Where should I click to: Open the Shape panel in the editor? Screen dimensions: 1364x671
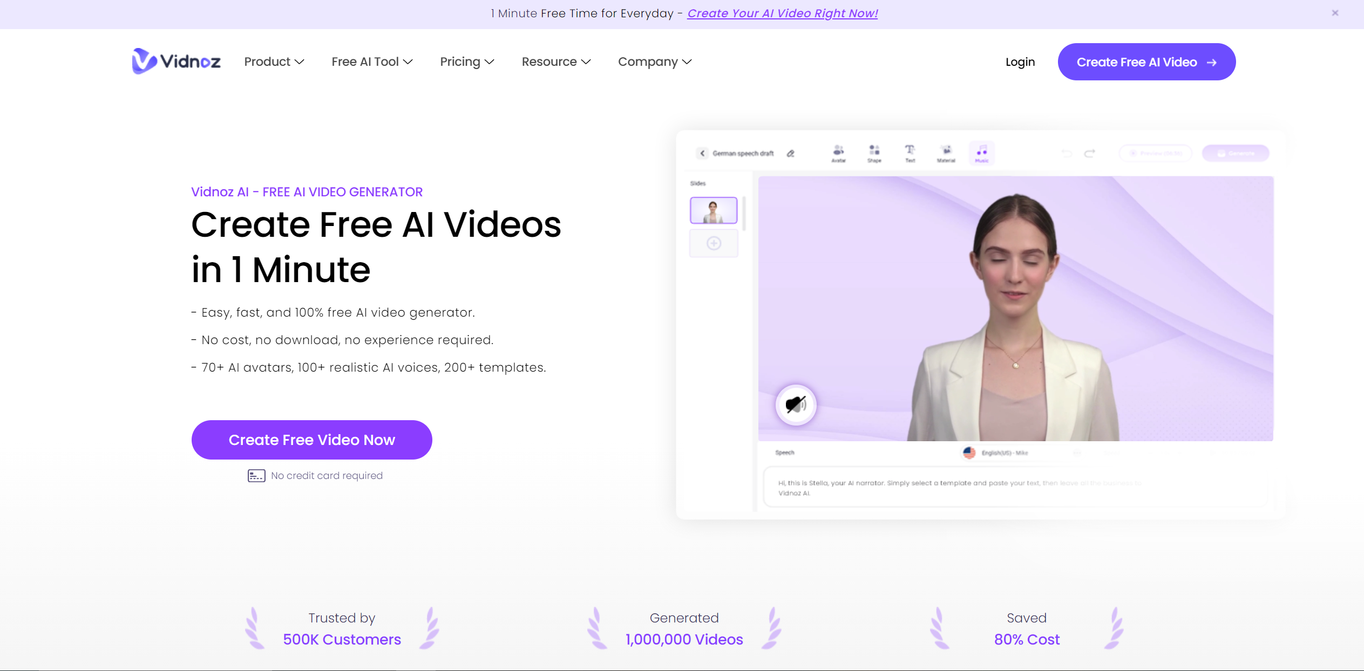click(x=874, y=153)
